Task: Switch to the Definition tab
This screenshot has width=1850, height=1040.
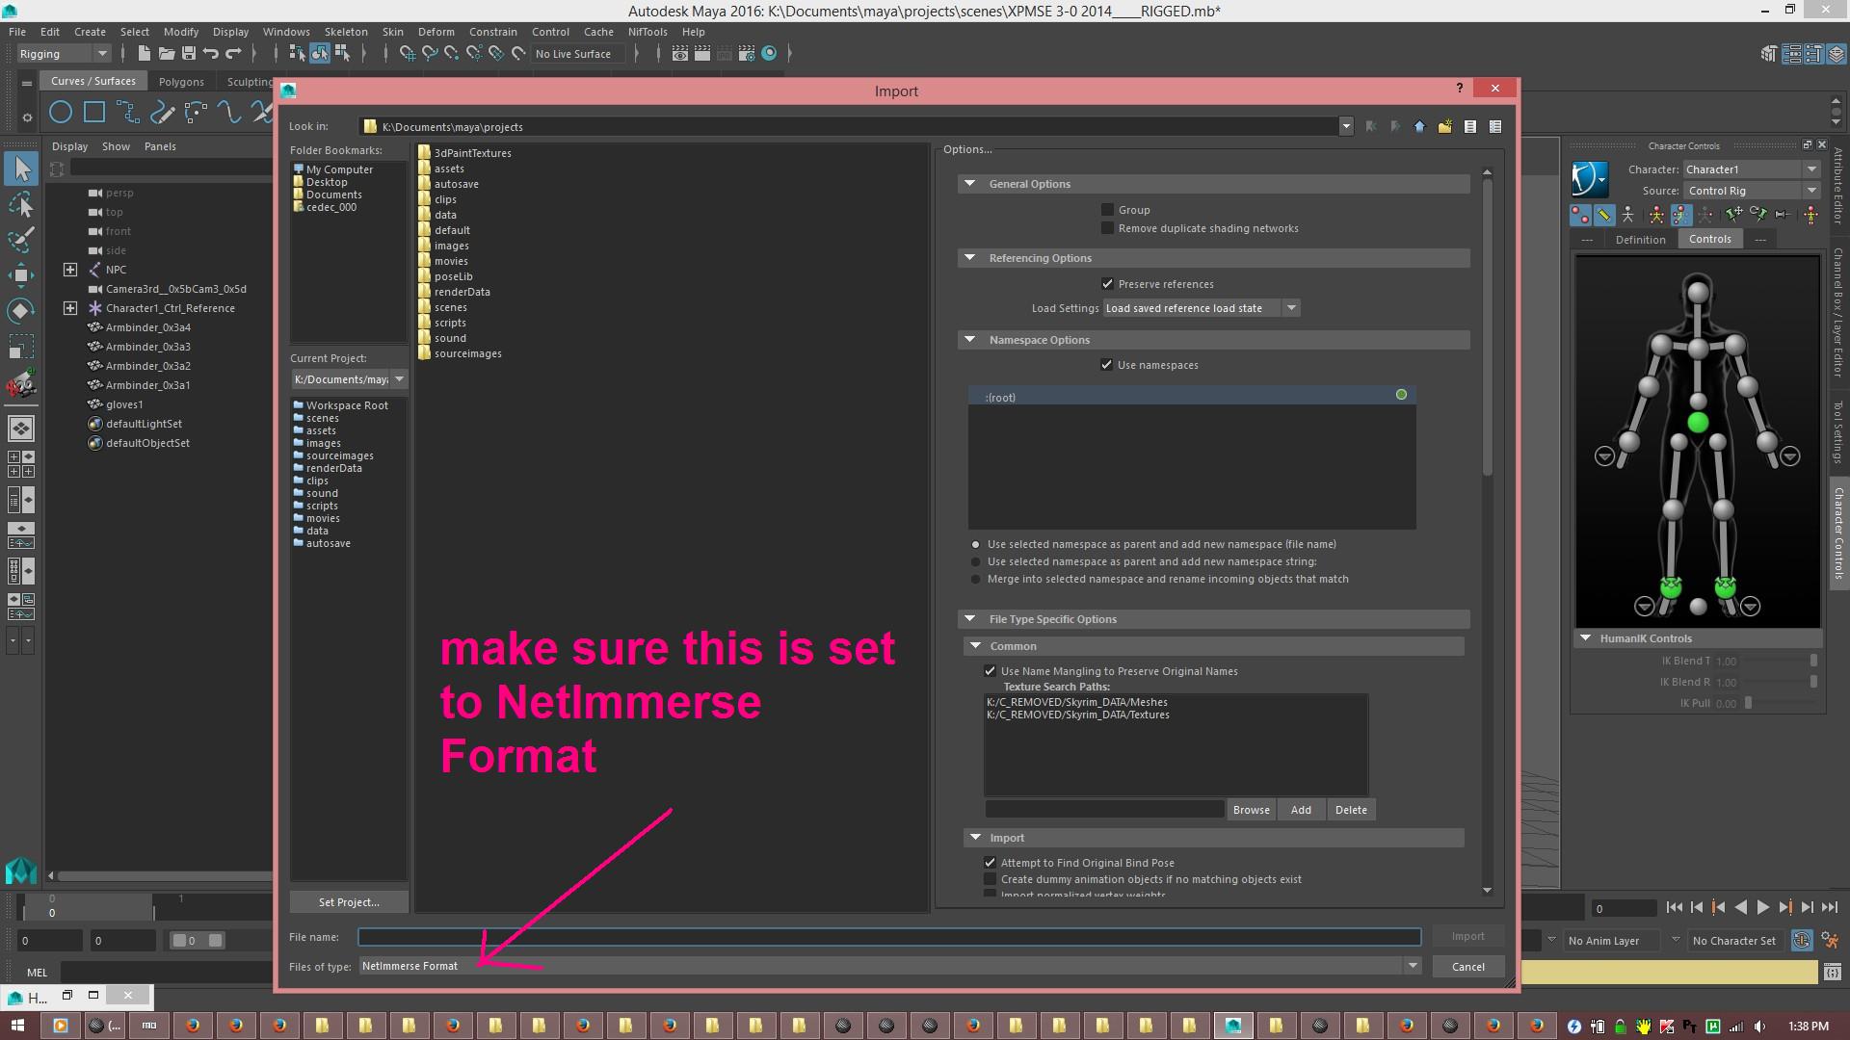Action: coord(1640,240)
